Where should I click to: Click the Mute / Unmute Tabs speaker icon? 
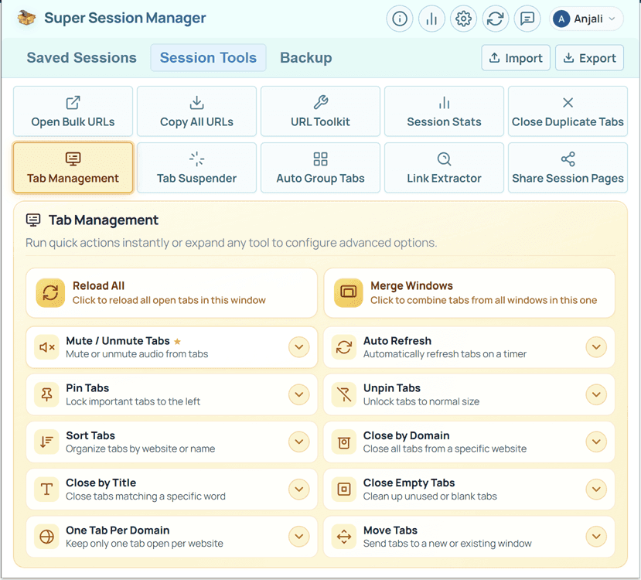tap(47, 347)
